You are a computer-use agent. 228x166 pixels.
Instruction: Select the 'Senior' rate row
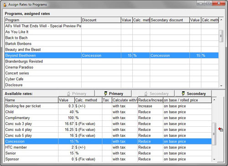point(108,153)
